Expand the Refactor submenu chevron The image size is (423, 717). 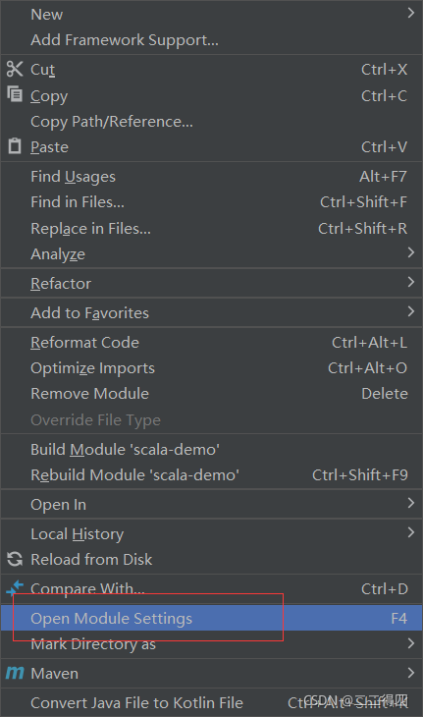(x=410, y=282)
